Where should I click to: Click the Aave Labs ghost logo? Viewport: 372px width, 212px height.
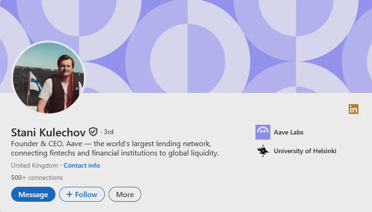[262, 132]
